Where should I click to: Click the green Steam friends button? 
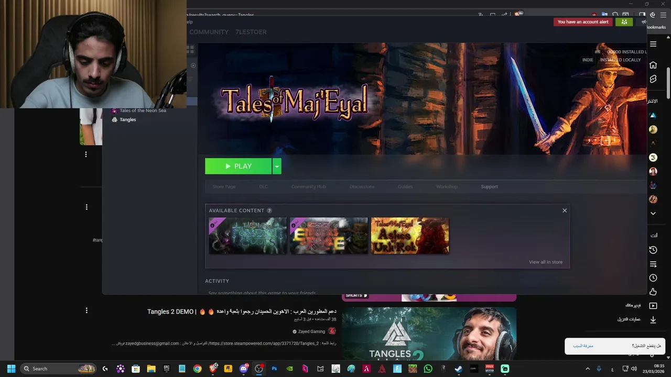click(624, 22)
